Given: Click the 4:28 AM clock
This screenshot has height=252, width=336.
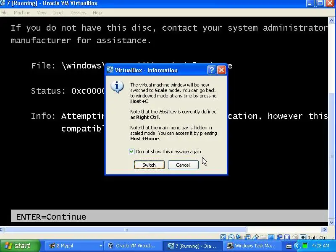Looking at the screenshot, I should point(320,246).
